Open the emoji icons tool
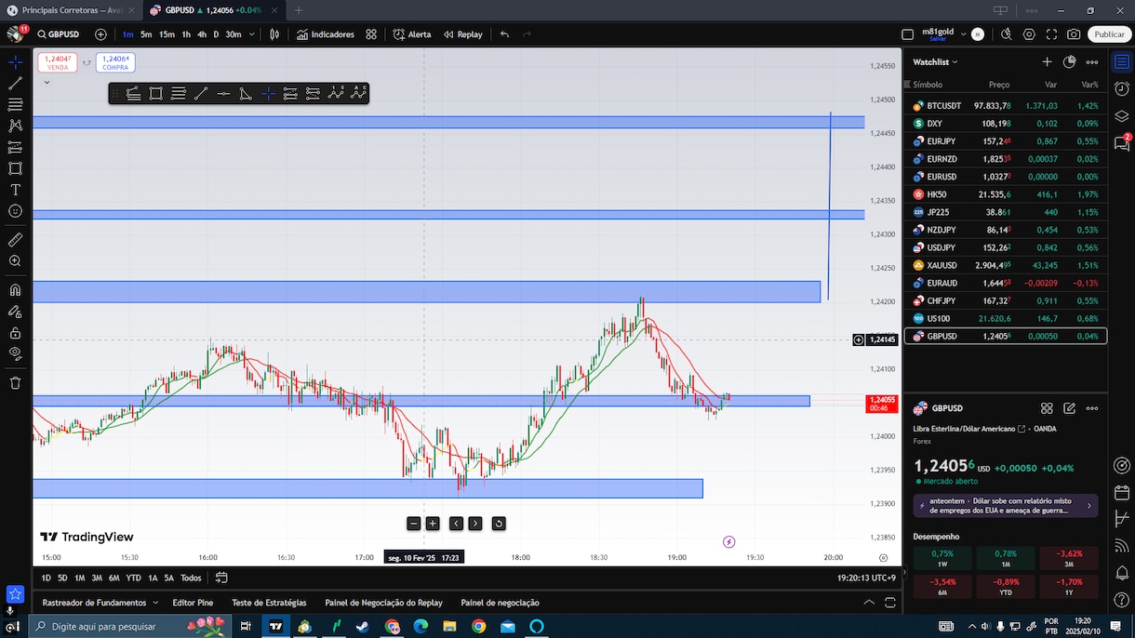 click(x=15, y=211)
